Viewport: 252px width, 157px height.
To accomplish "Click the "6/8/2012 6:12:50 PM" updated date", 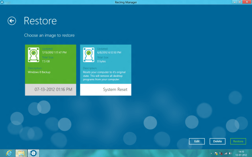I will coord(109,52).
